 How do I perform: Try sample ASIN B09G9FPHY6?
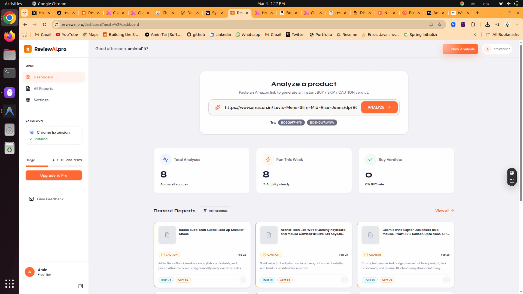point(291,122)
